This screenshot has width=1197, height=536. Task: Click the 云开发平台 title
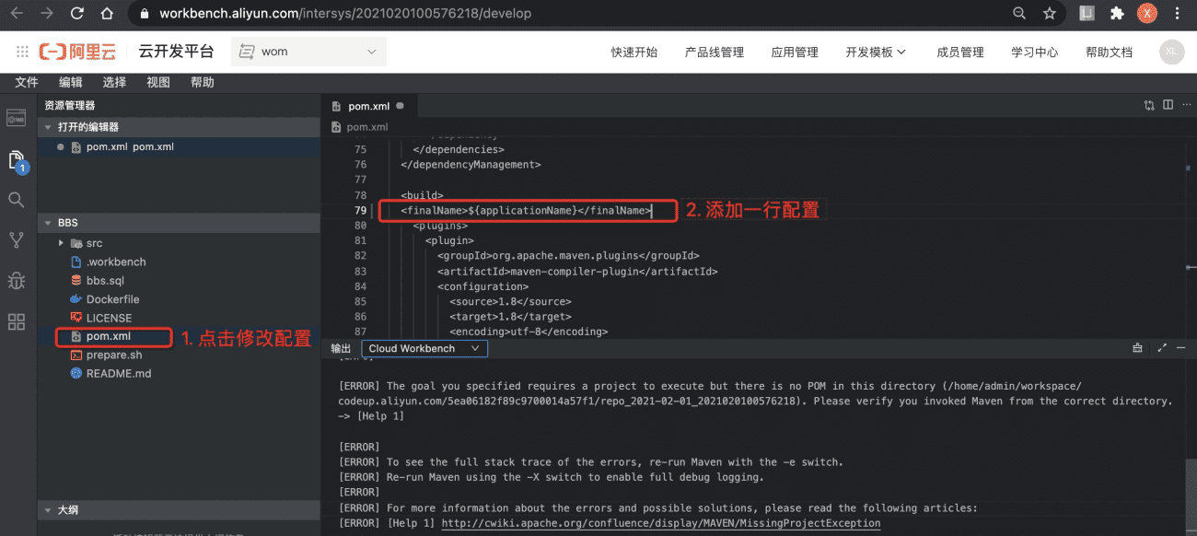176,52
